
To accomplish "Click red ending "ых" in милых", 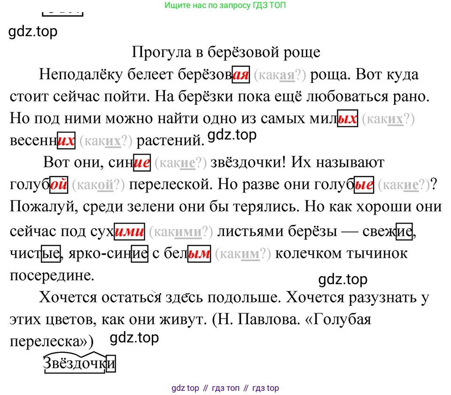I will tap(348, 118).
